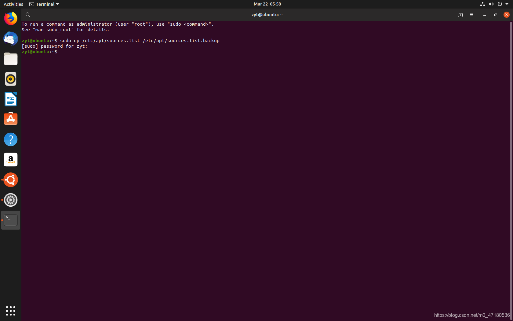Minimize the terminal window
This screenshot has height=321, width=513.
pyautogui.click(x=485, y=15)
